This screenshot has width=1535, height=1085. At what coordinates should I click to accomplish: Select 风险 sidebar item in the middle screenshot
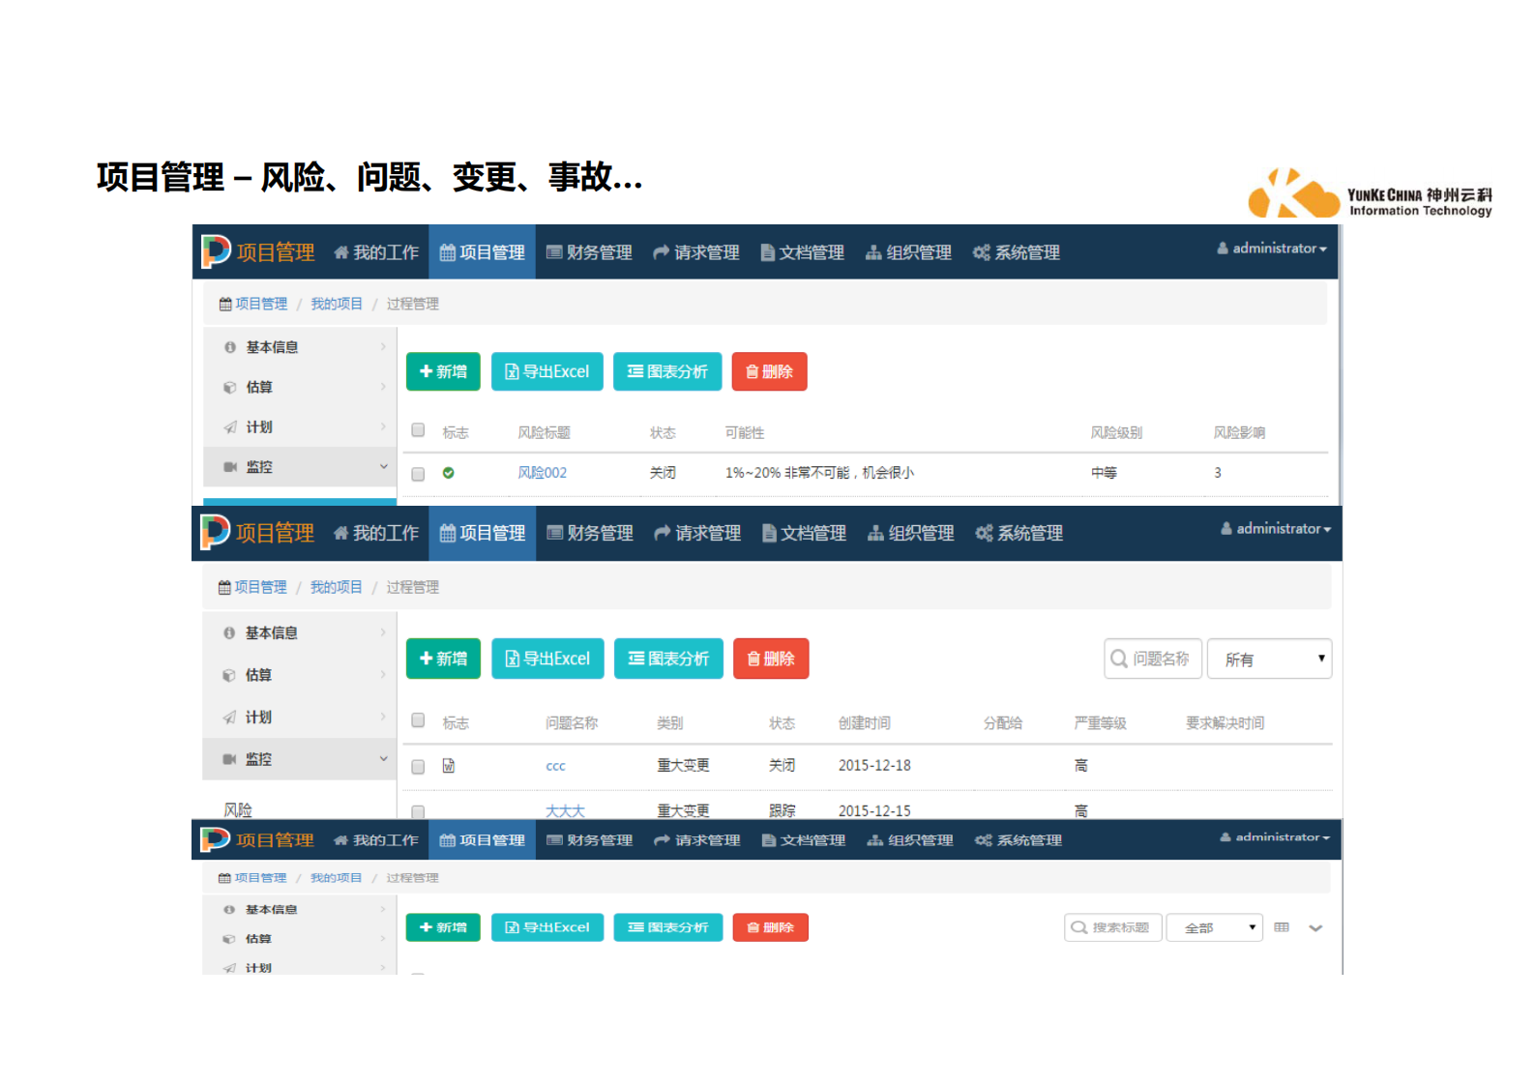click(x=238, y=809)
